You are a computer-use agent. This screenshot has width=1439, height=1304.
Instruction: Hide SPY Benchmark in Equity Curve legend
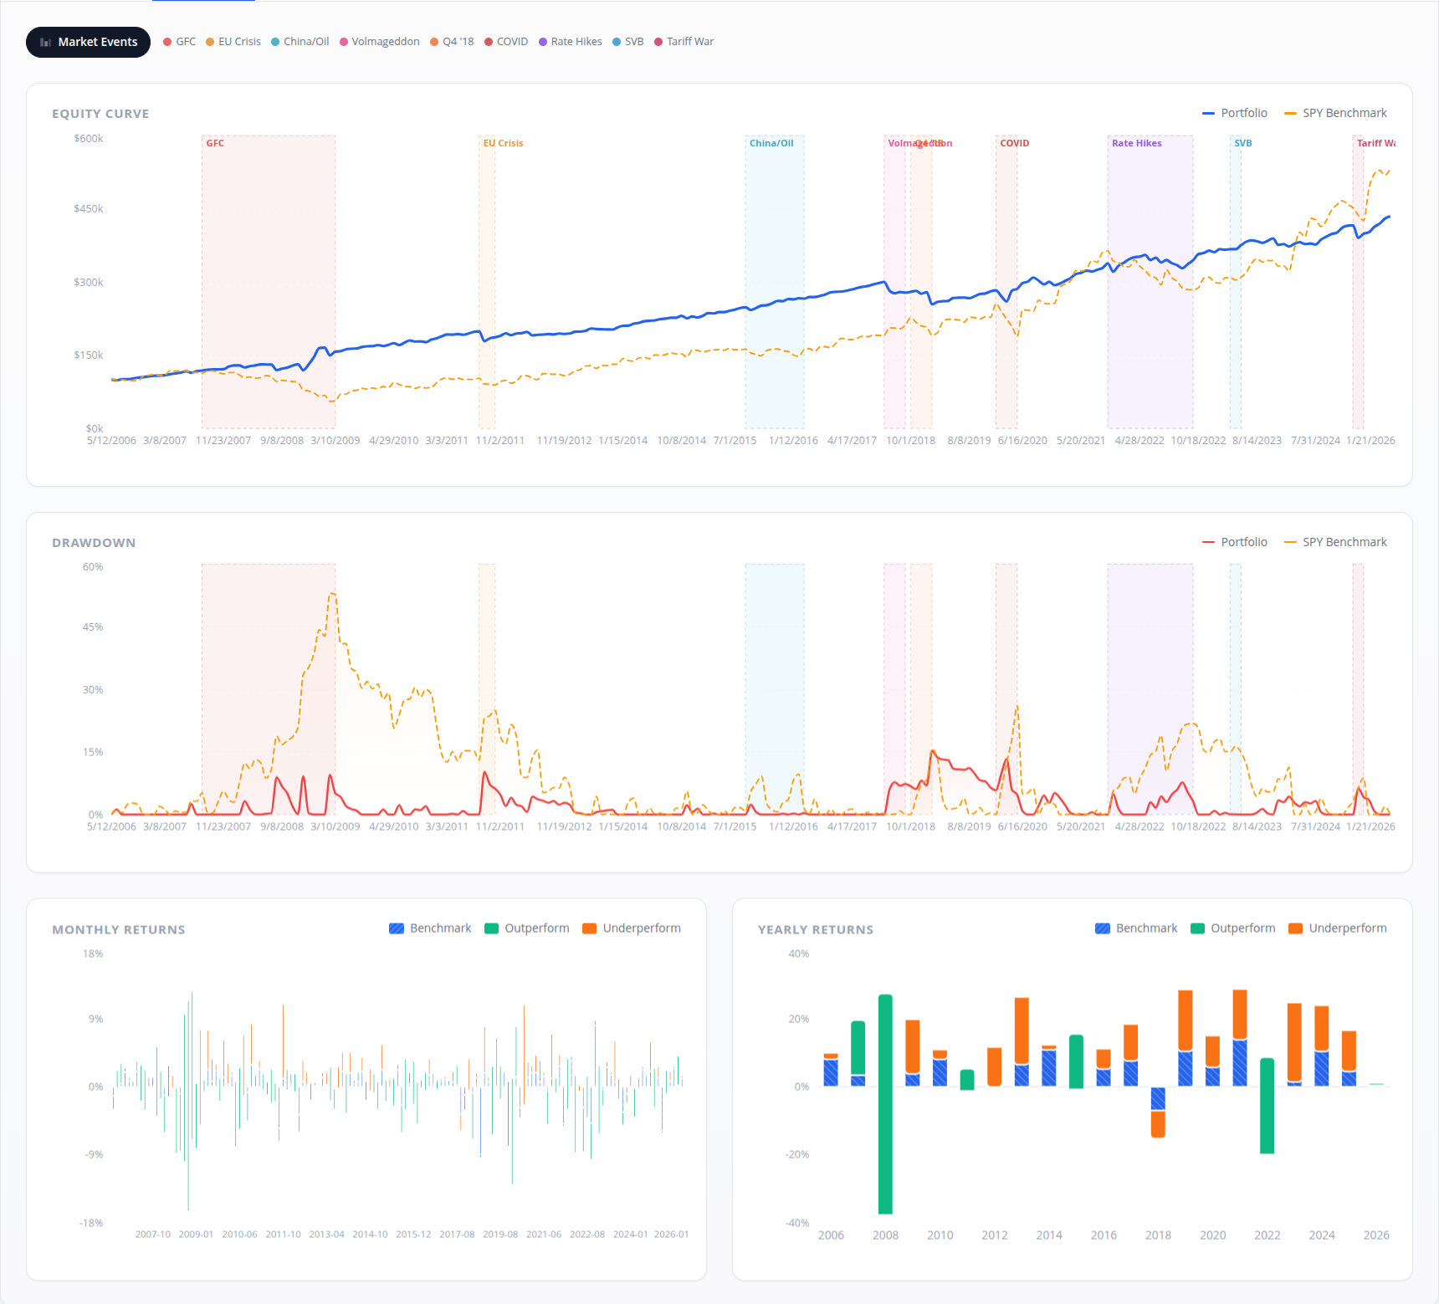coord(1335,113)
